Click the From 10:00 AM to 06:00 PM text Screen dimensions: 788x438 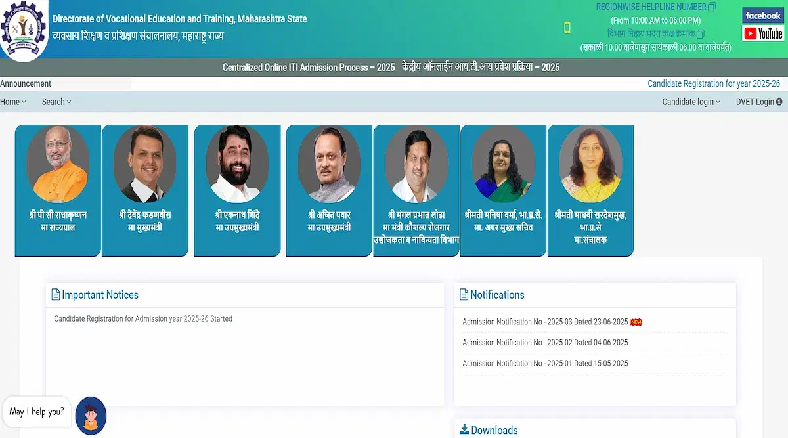click(x=655, y=20)
